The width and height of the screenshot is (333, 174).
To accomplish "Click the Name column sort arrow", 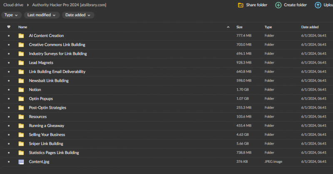I will (228, 27).
